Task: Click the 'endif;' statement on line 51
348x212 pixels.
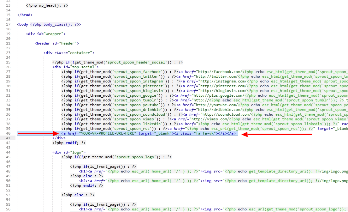Action: pyautogui.click(x=90, y=185)
